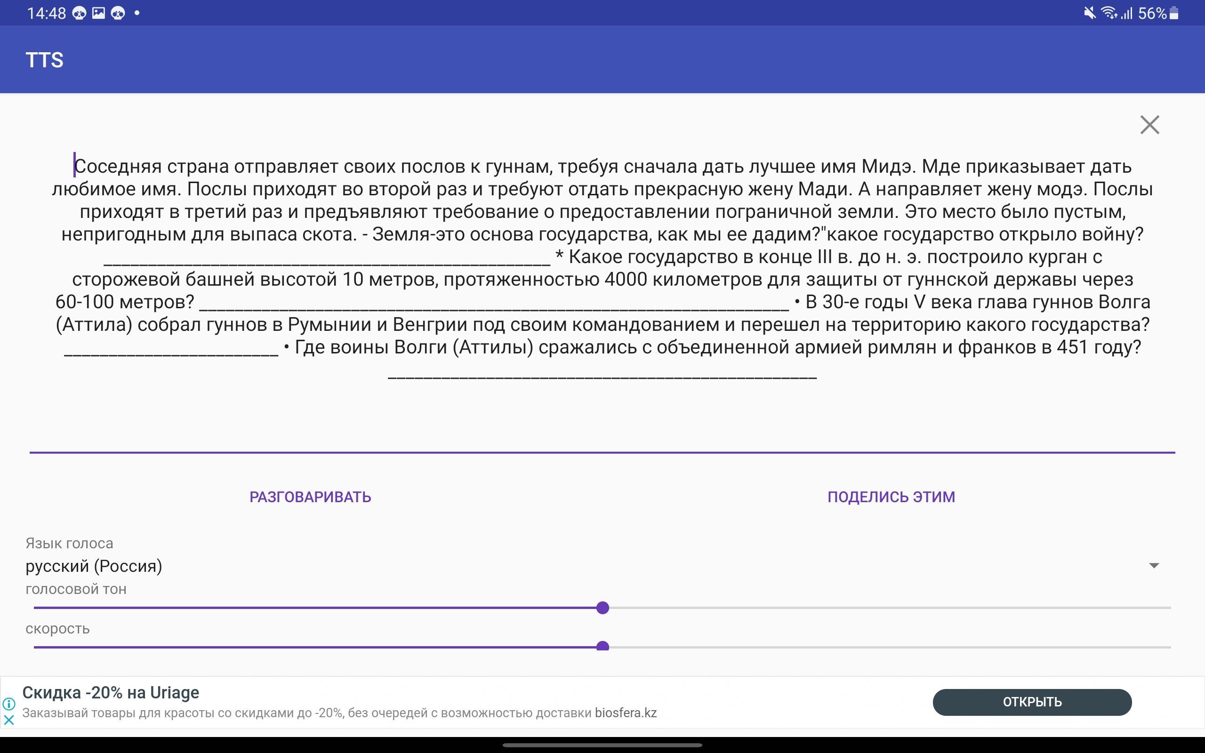
Task: Click the speed slider handle
Action: (x=602, y=647)
